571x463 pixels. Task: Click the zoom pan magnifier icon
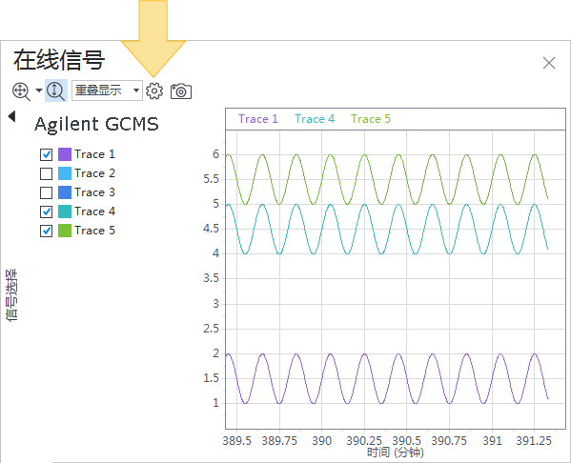[21, 91]
